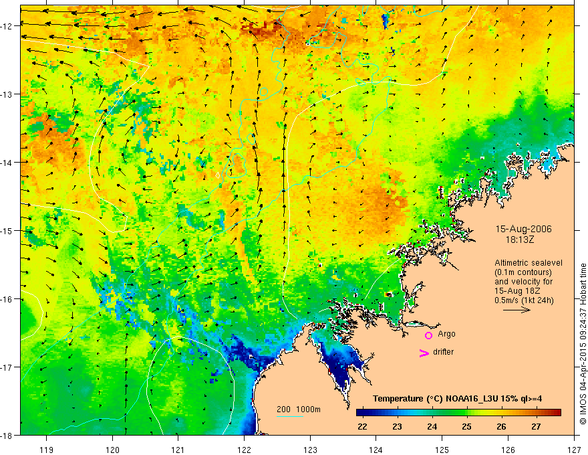The height and width of the screenshot is (455, 588).
Task: Click longitude axis label 122
Action: coord(244,450)
